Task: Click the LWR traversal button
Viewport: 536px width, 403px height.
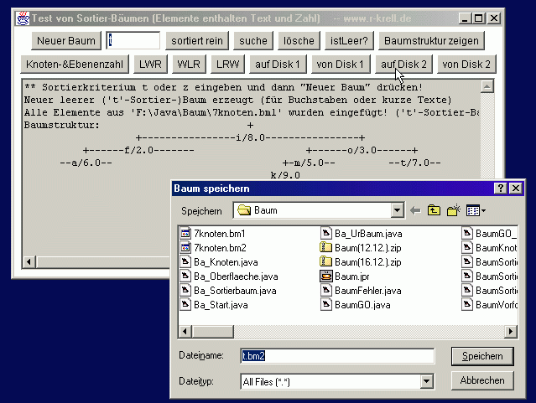Action: [x=151, y=64]
